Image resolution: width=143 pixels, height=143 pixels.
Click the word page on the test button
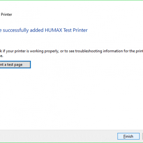point(18,65)
